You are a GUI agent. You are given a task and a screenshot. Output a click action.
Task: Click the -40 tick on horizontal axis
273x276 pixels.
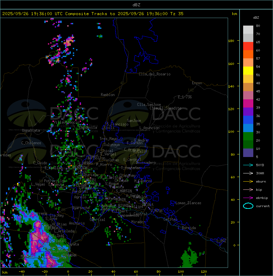point(22,271)
